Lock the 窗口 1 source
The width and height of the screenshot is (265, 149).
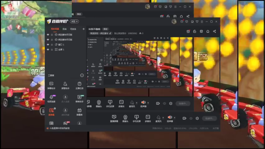point(52,45)
